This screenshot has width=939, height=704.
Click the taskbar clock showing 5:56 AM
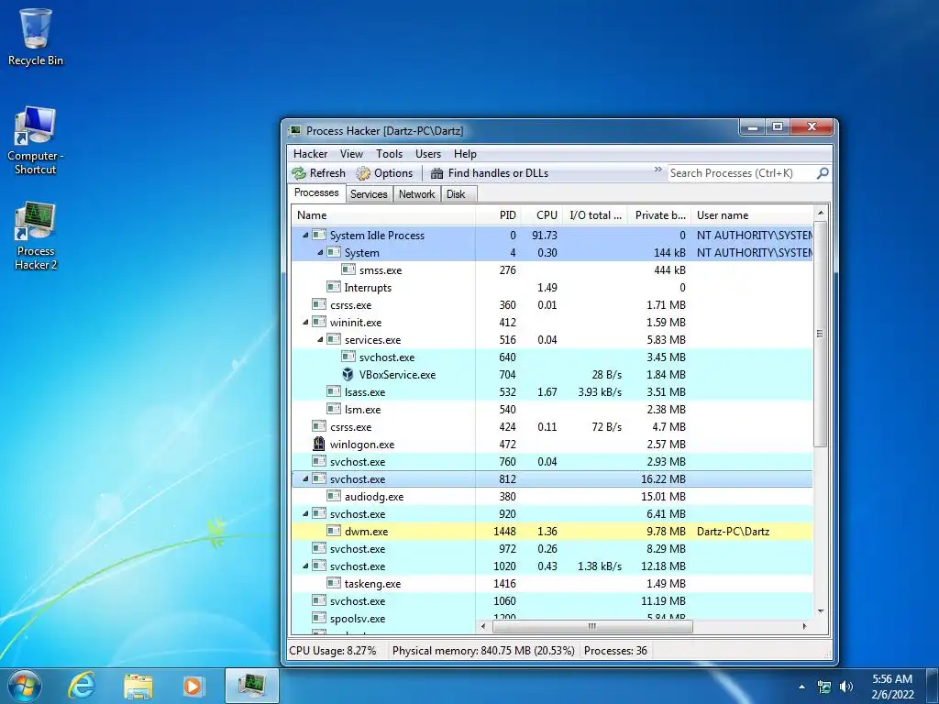892,686
